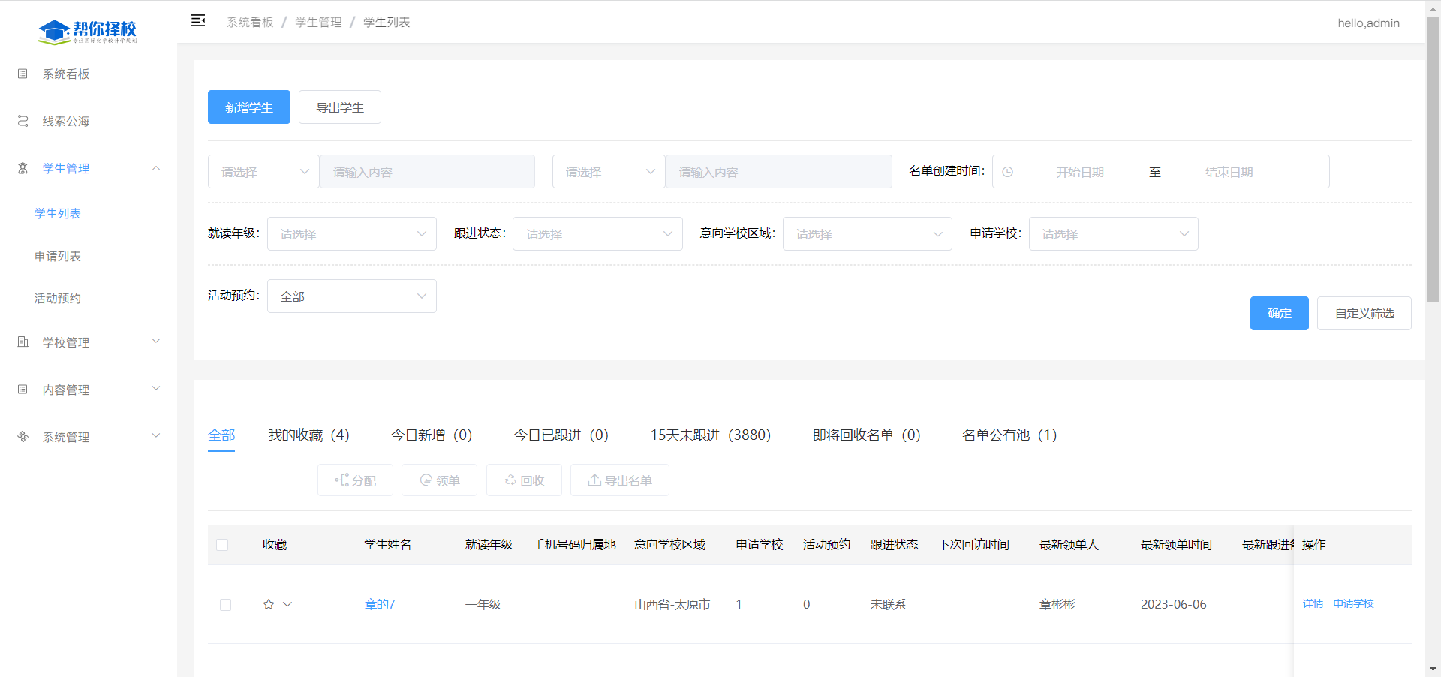The width and height of the screenshot is (1441, 677).
Task: Click the 跟进状态 column header
Action: click(894, 545)
